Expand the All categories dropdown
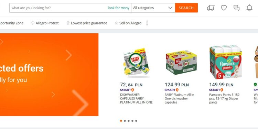The width and height of the screenshot is (258, 129). (x=153, y=8)
